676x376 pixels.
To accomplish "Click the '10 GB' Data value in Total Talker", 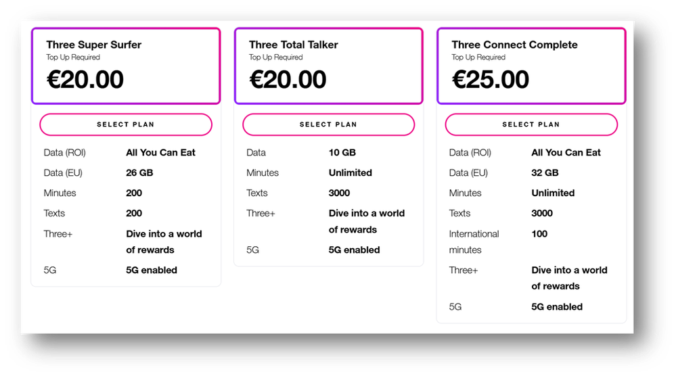I will [342, 152].
